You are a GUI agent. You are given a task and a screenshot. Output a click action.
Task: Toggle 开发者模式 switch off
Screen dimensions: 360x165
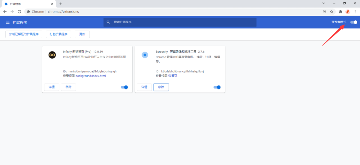tap(354, 22)
